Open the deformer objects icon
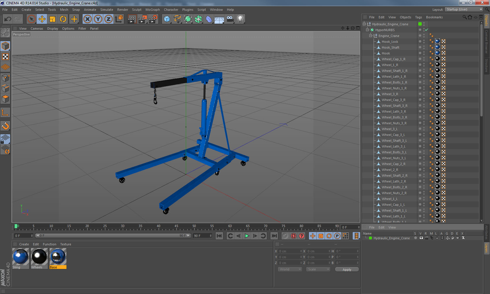This screenshot has width=490, height=294. 209,19
